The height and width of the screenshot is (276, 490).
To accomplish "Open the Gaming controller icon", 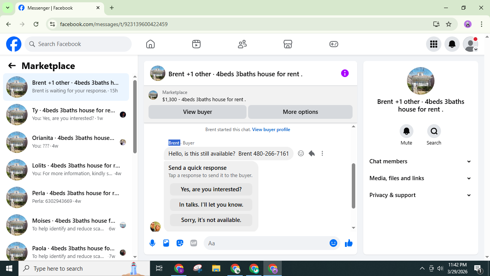I will pos(334,44).
